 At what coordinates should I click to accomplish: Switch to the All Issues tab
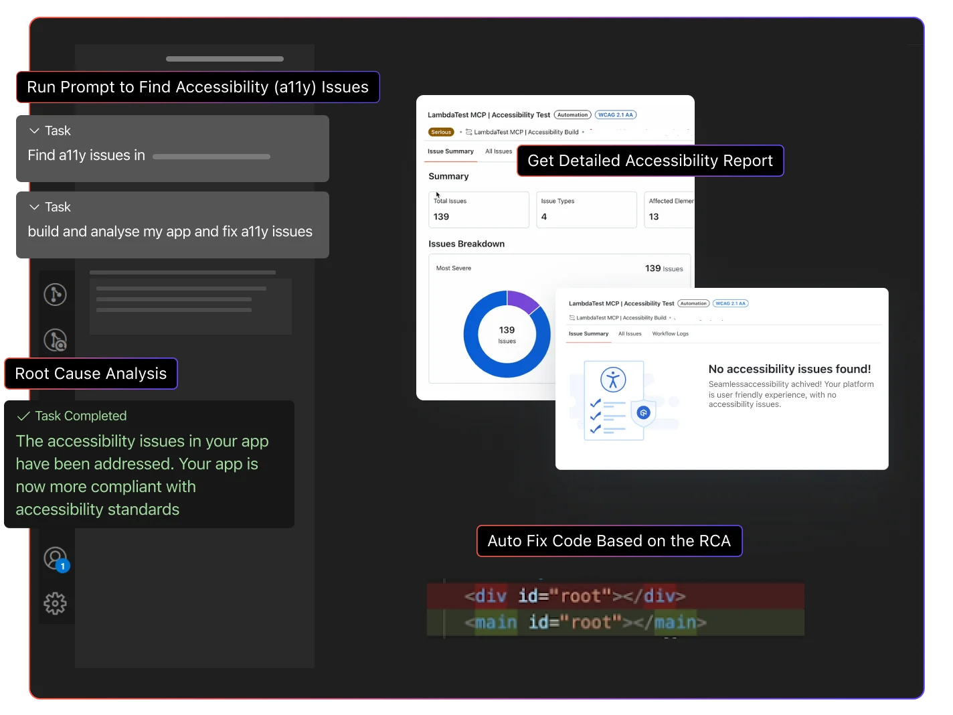pos(499,151)
